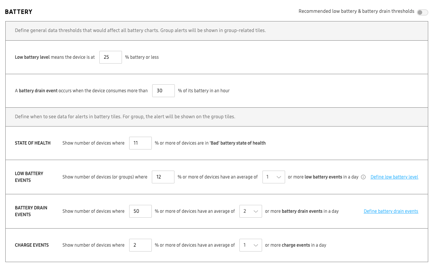Expand the battery drain events per day dropdown
432x267 pixels.
click(x=251, y=211)
